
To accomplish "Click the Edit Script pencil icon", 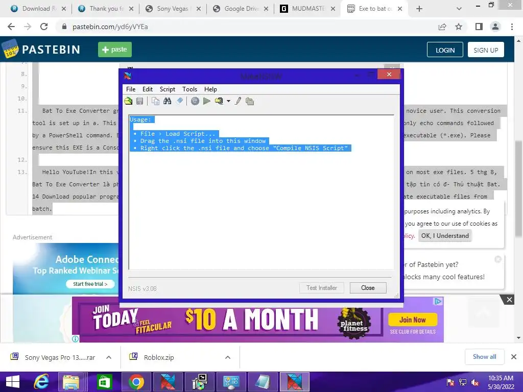I will (238, 101).
